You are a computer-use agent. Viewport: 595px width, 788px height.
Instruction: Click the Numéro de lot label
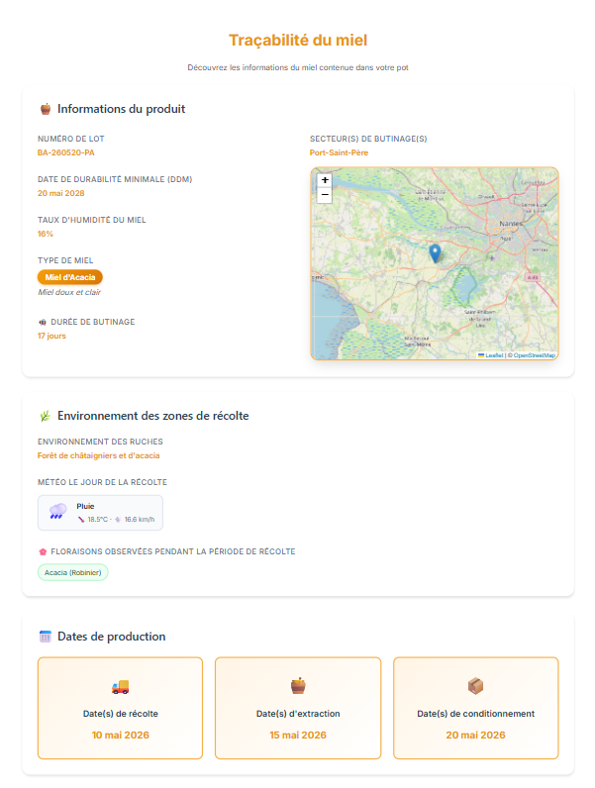(x=71, y=140)
